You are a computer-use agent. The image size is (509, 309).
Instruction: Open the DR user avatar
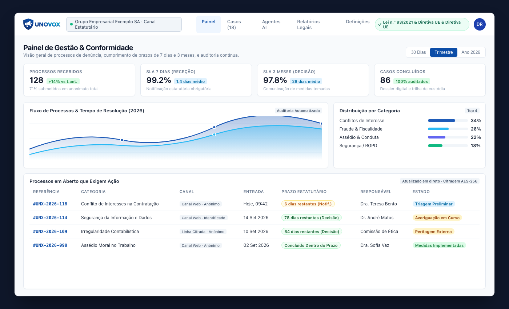480,24
